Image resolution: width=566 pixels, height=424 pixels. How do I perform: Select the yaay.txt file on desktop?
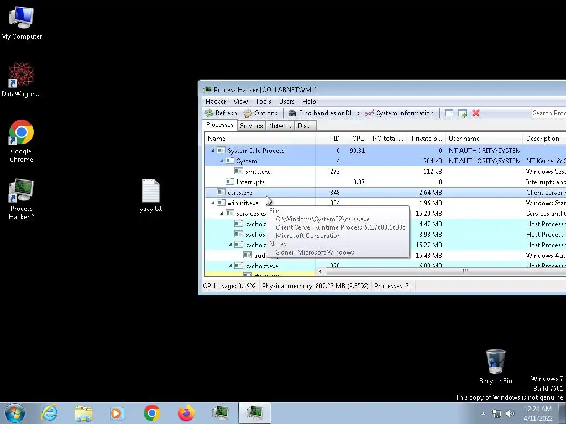[150, 195]
